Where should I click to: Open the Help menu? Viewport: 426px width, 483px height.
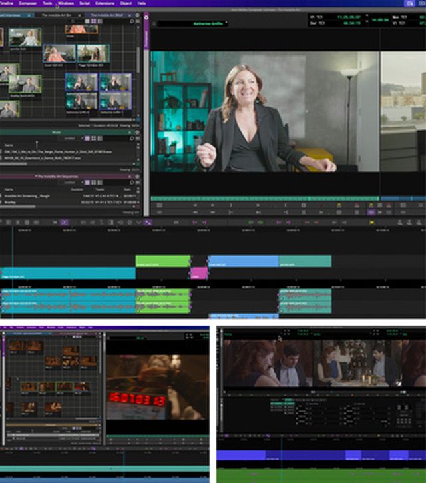pyautogui.click(x=142, y=3)
